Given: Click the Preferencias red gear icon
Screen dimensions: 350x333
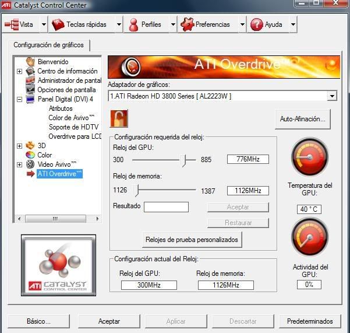Looking at the screenshot, I should [187, 24].
